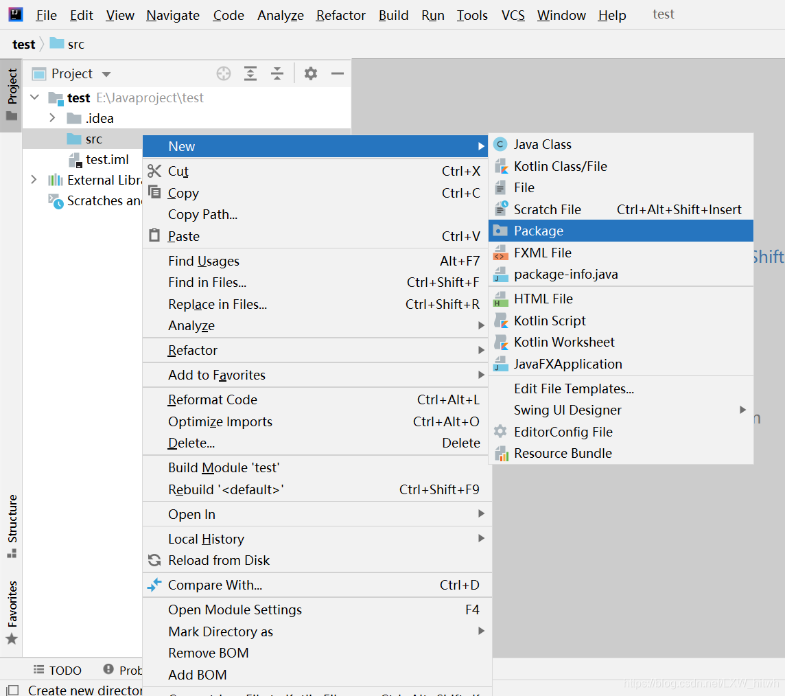The width and height of the screenshot is (785, 696).
Task: Choose Optimize Imports
Action: pyautogui.click(x=316, y=421)
